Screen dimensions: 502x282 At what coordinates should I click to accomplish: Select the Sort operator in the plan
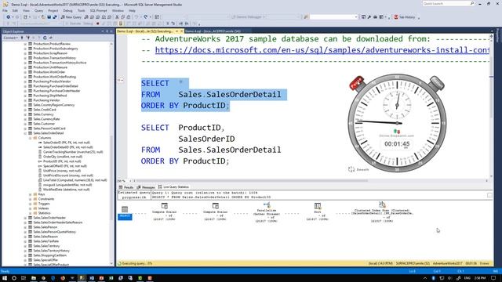pos(317,211)
